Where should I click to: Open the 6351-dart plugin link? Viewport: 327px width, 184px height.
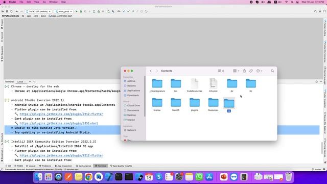(x=59, y=123)
